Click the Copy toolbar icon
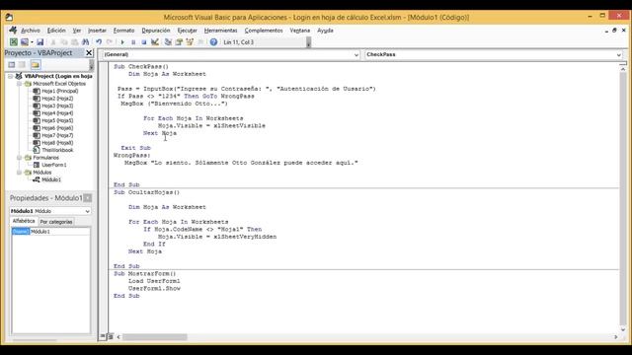Screen dimensions: 632x355 tap(63, 41)
